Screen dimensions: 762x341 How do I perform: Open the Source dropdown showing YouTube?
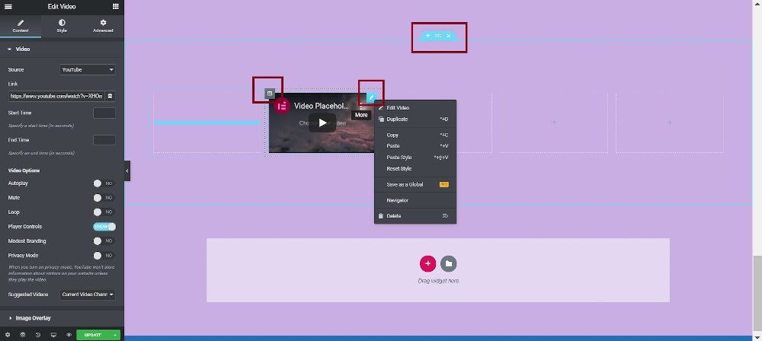point(88,70)
